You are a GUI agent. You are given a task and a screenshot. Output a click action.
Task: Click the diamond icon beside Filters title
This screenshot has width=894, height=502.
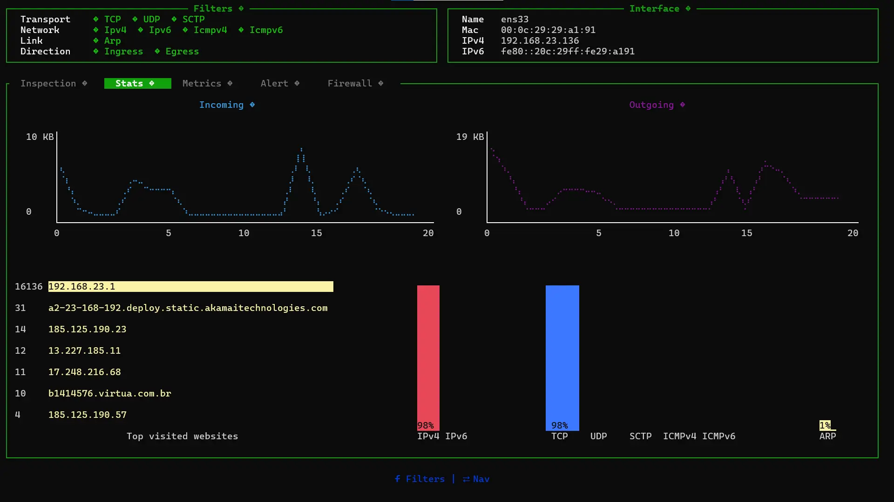tap(241, 8)
